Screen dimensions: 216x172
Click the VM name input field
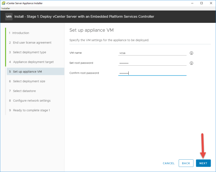point(152,53)
